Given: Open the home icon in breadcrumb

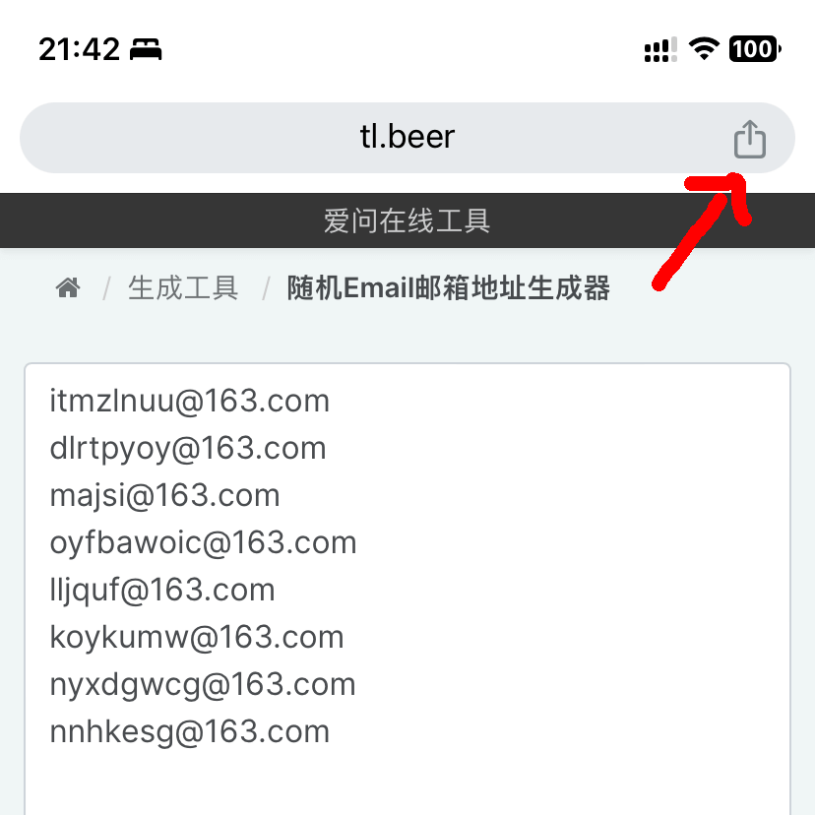Looking at the screenshot, I should click(x=68, y=287).
